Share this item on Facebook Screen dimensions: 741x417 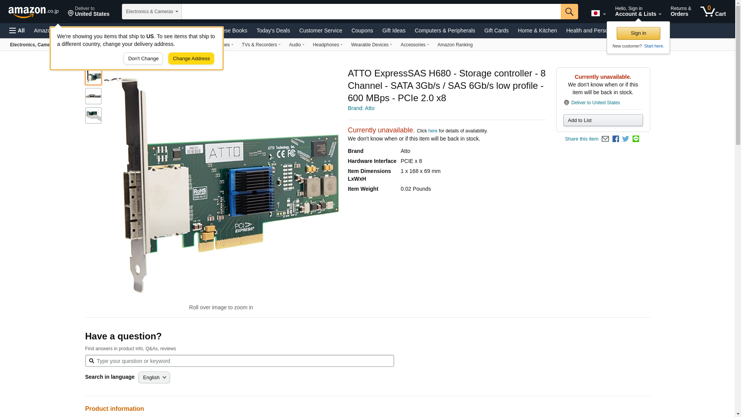(616, 139)
